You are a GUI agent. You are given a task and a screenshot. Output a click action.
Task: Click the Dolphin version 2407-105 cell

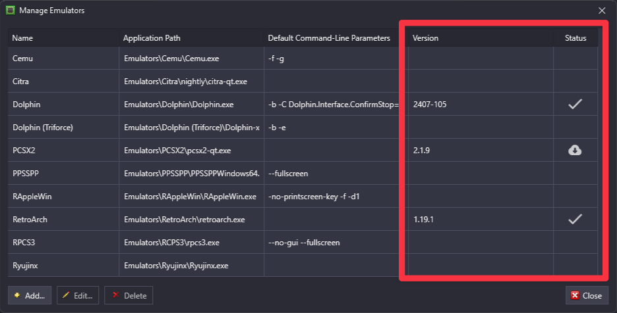pyautogui.click(x=481, y=105)
